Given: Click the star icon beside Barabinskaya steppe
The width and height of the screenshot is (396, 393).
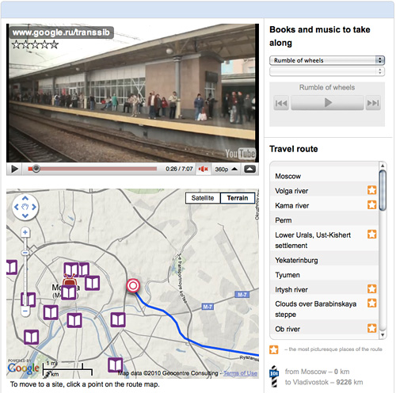Looking at the screenshot, I should pos(372,303).
